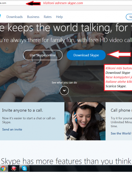Screen dimensions: 132x177
Task: Follow the Send an invite link
Action: click(12, 130)
